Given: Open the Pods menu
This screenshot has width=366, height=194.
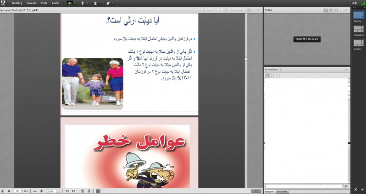Looking at the screenshot, I should 44,3.
